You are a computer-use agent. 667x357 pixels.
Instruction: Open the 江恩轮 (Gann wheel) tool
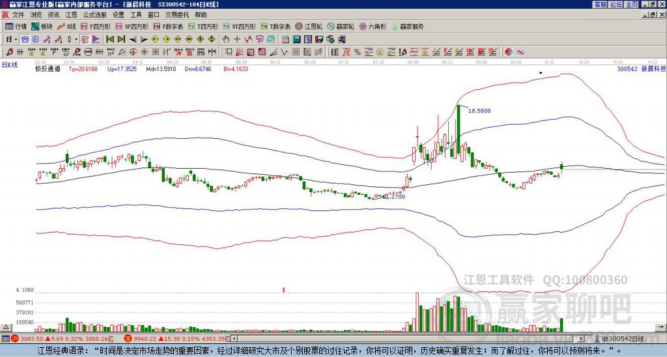[x=309, y=26]
